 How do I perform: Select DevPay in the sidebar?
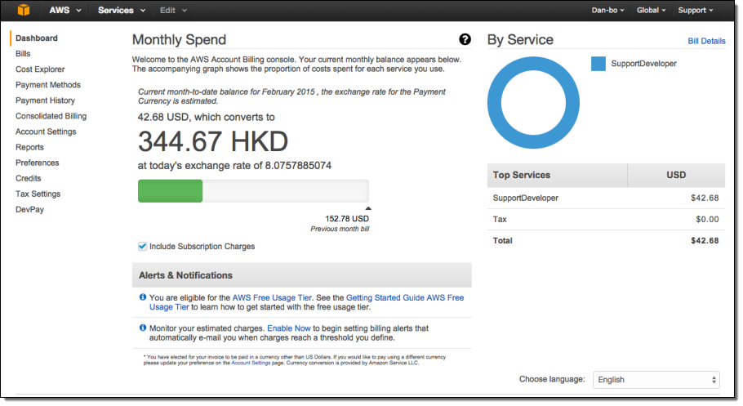29,210
